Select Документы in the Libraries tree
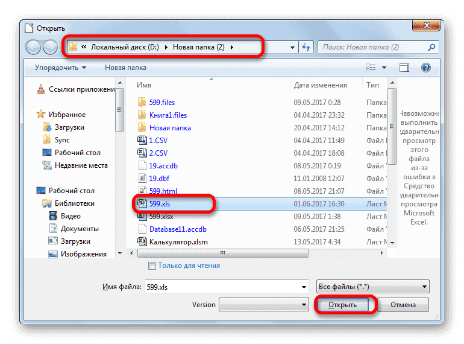Viewport: 464px width, 344px height. click(x=80, y=229)
